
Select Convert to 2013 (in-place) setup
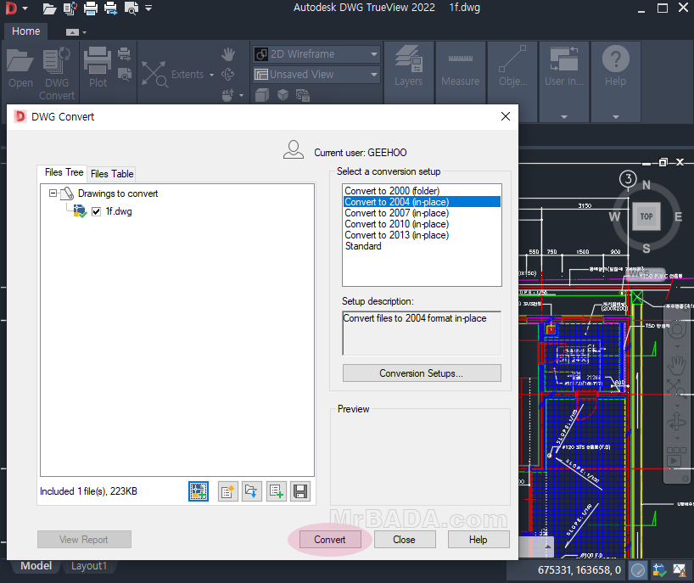point(422,235)
